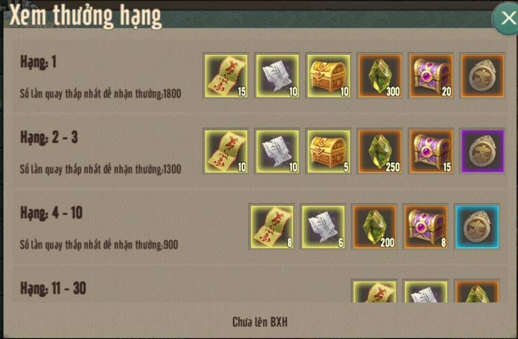
Task: Tap the orange-framed medallion in Hạng 1
Action: tap(483, 76)
